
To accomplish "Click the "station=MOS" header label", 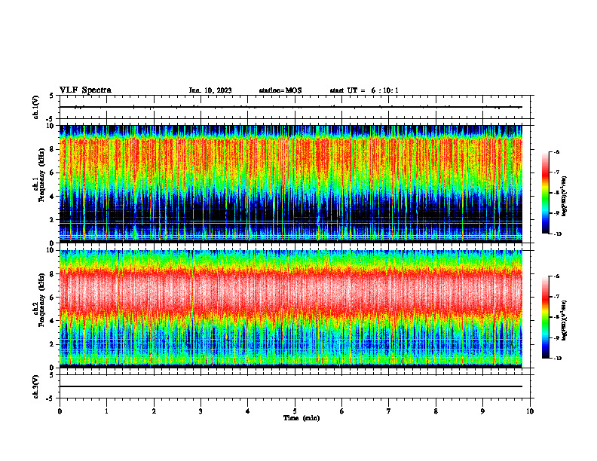I will [x=280, y=90].
